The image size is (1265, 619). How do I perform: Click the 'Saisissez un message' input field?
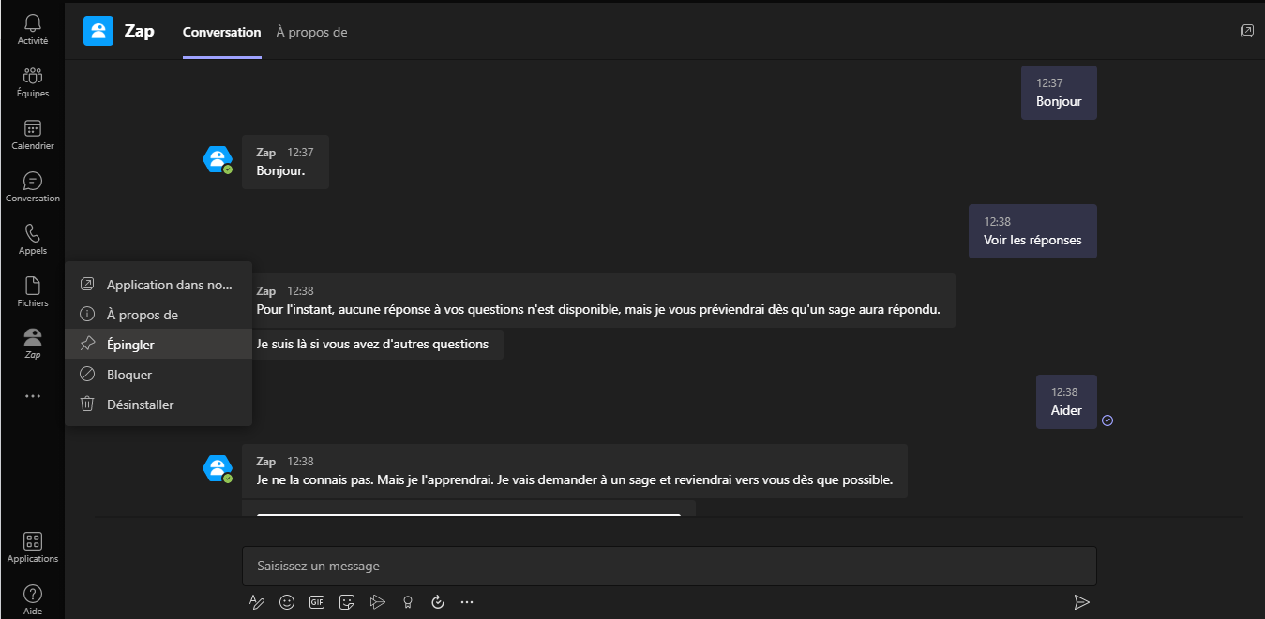tap(670, 567)
